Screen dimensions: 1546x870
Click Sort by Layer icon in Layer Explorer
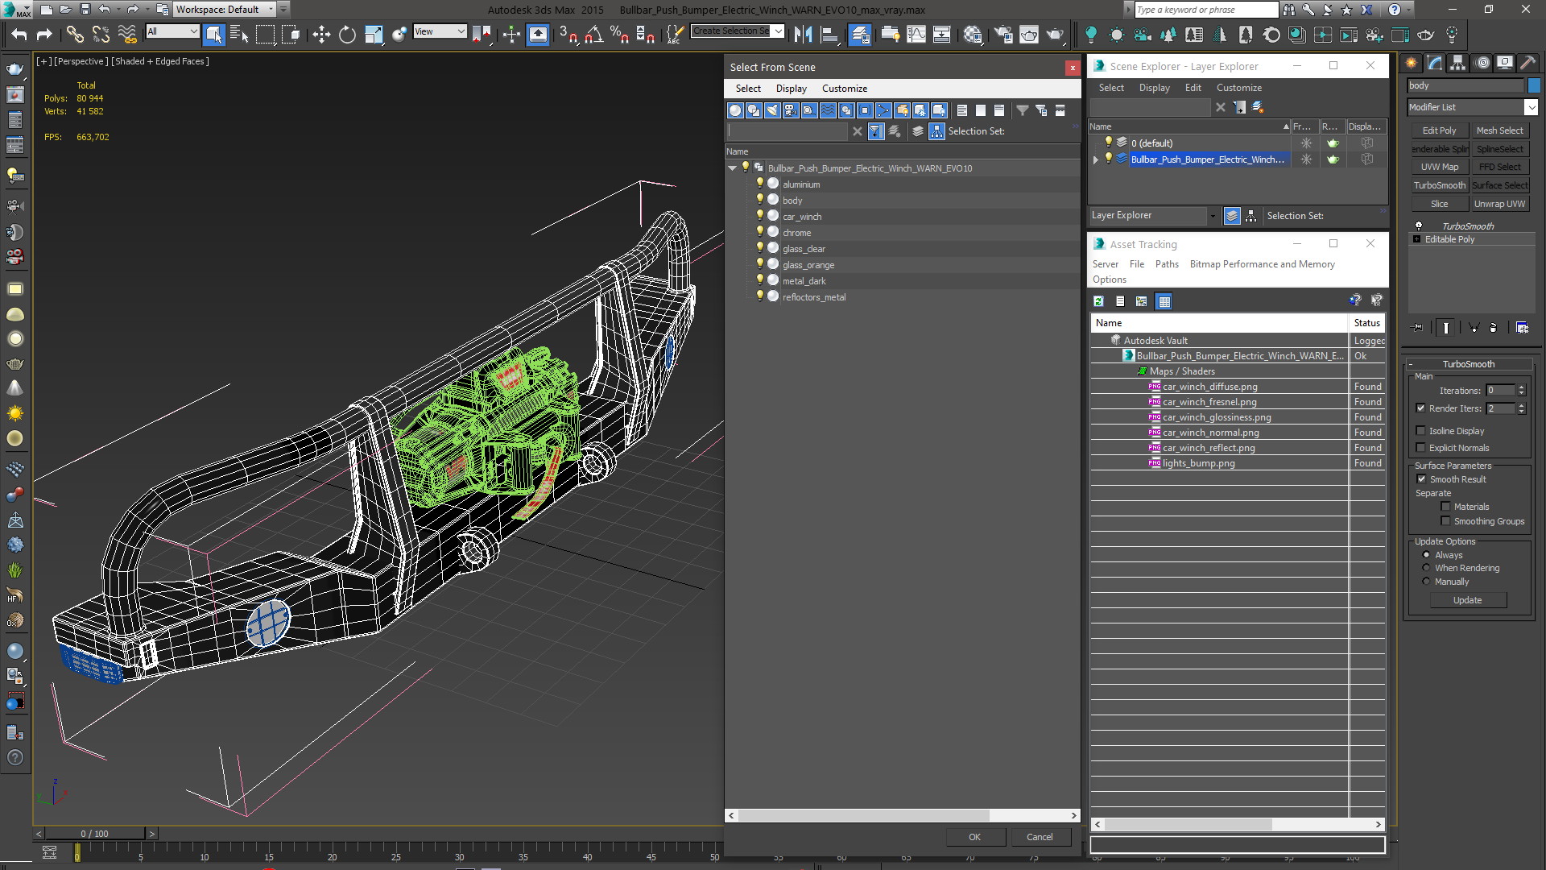coord(1232,216)
